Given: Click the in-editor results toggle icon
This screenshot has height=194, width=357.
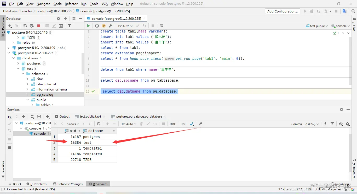Looking at the screenshot, I should pos(162,26).
